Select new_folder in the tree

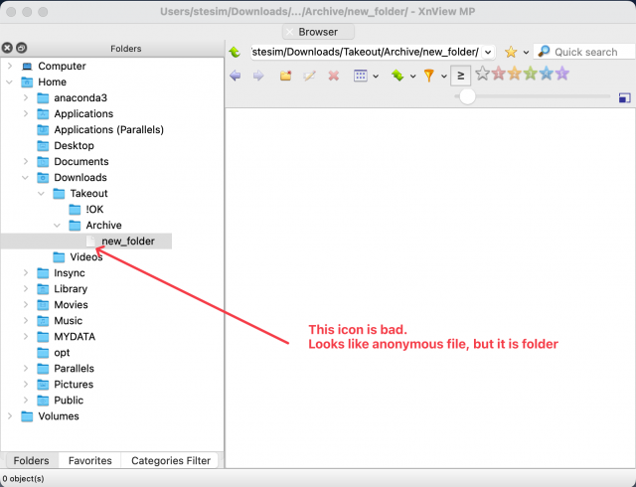click(x=128, y=242)
